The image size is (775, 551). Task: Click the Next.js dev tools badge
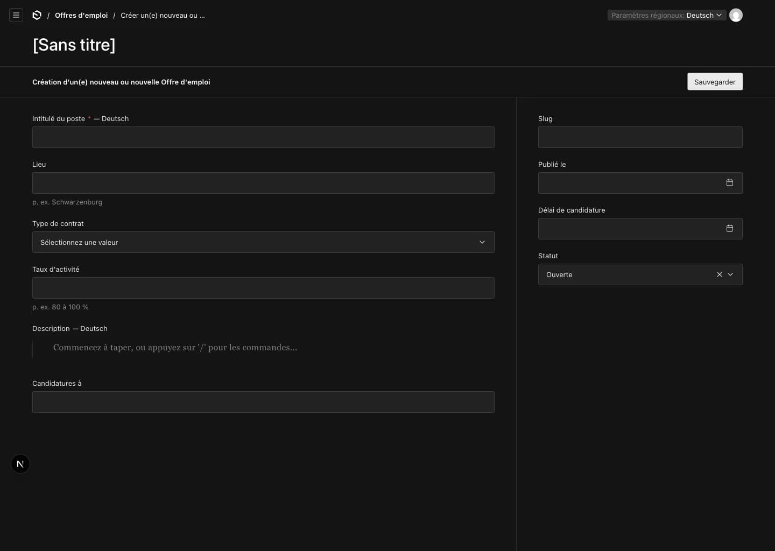click(20, 464)
